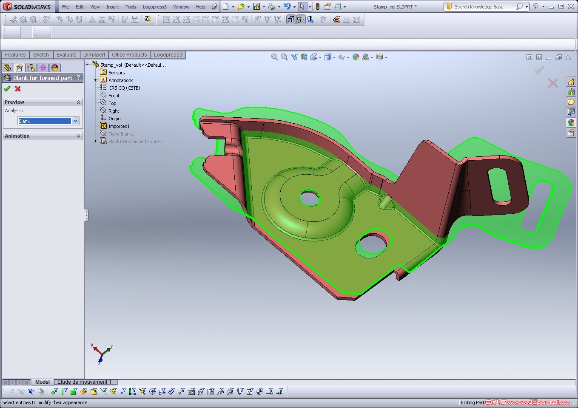Click the New document icon
This screenshot has width=578, height=408.
[226, 6]
